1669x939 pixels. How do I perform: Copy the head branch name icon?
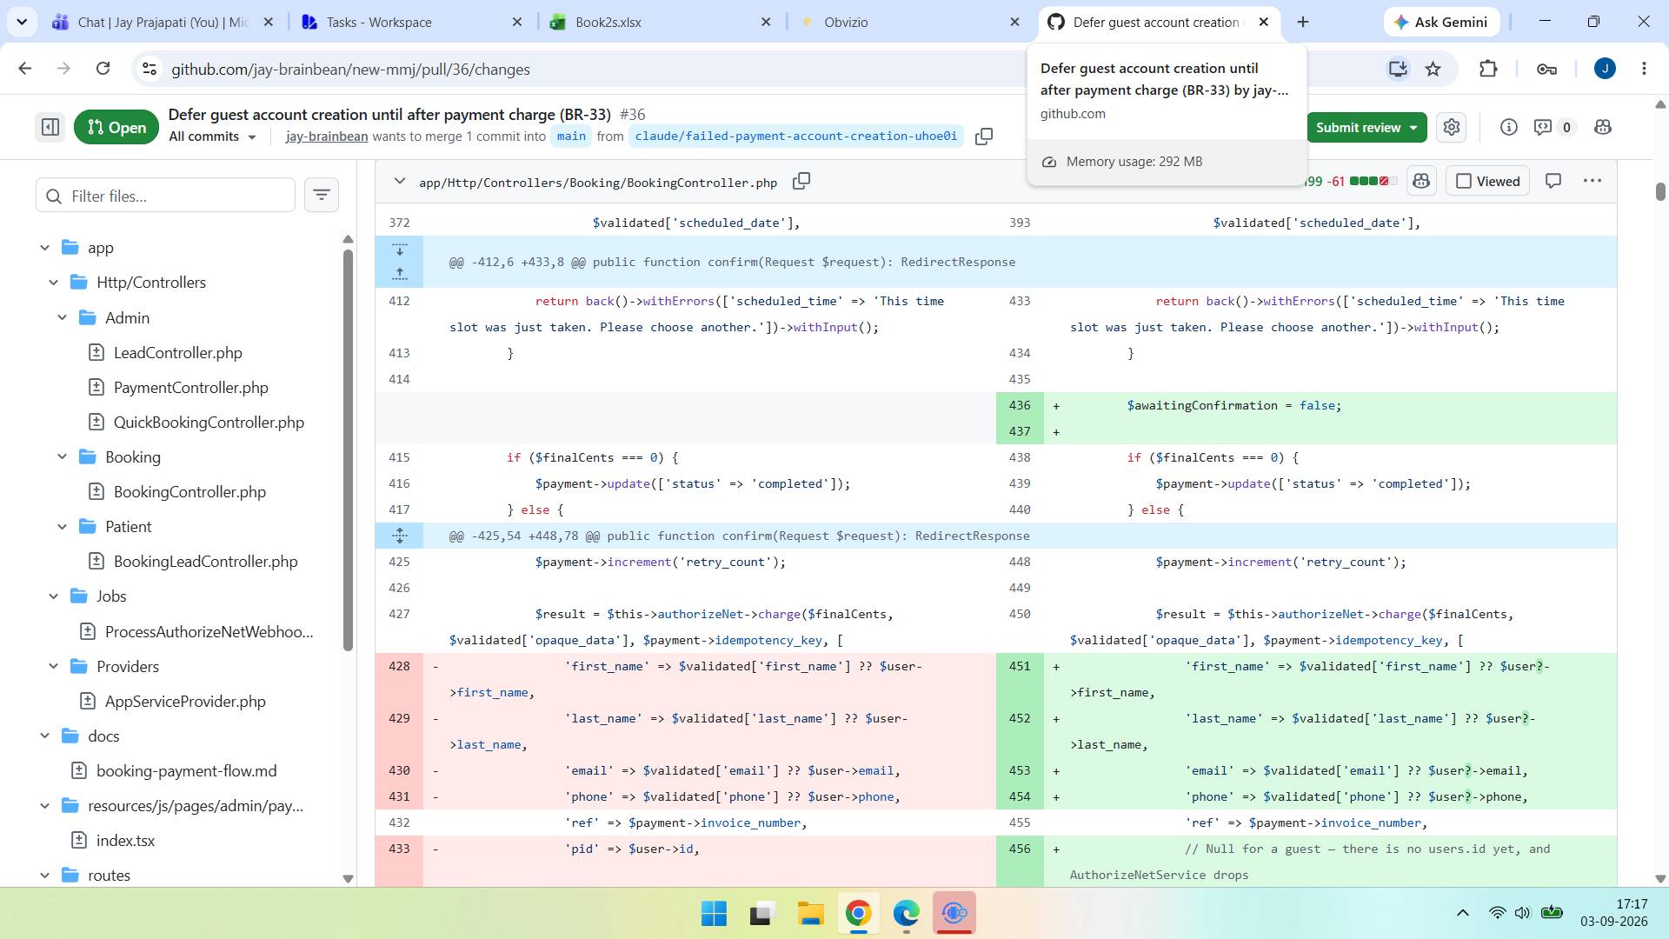(984, 137)
